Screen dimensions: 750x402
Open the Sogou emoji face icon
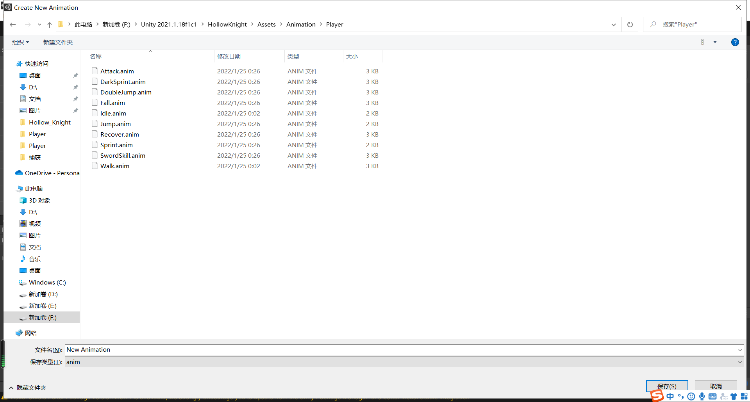pyautogui.click(x=691, y=397)
